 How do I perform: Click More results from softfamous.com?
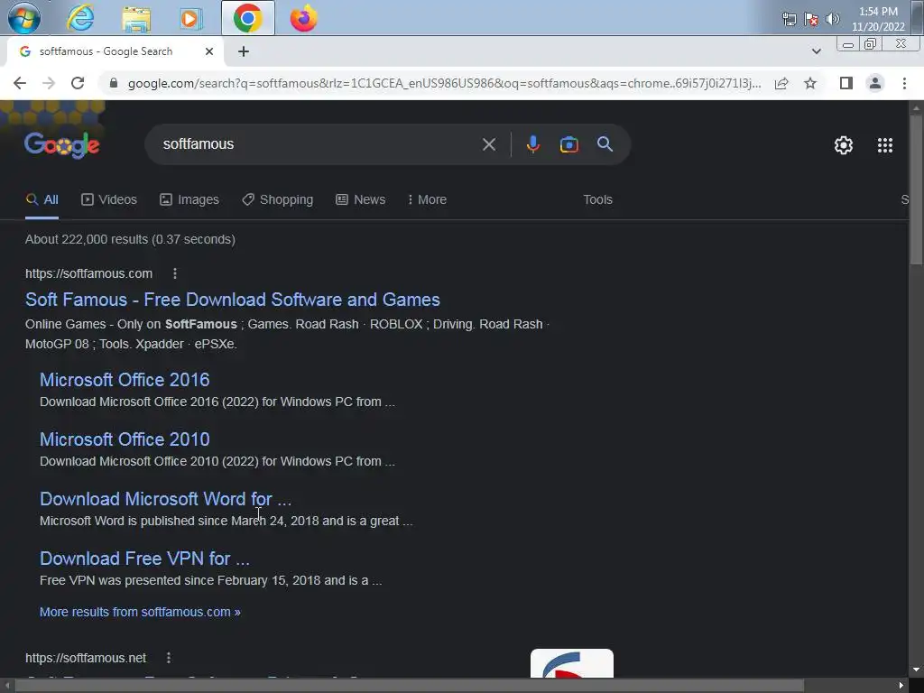pos(140,612)
